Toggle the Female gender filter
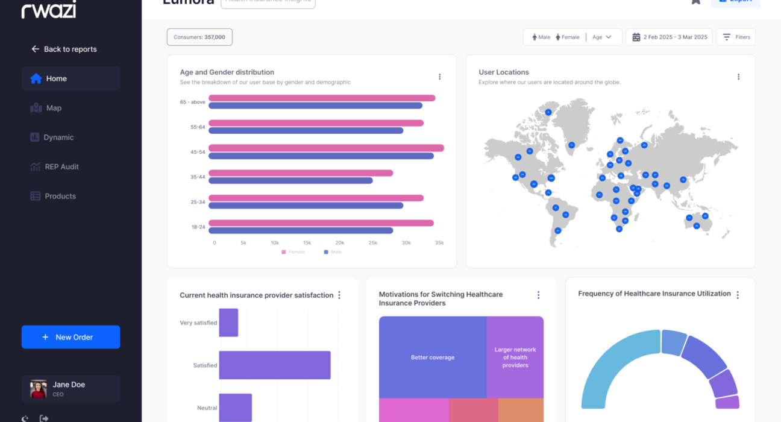Viewport: 781px width, 422px height. pyautogui.click(x=567, y=37)
